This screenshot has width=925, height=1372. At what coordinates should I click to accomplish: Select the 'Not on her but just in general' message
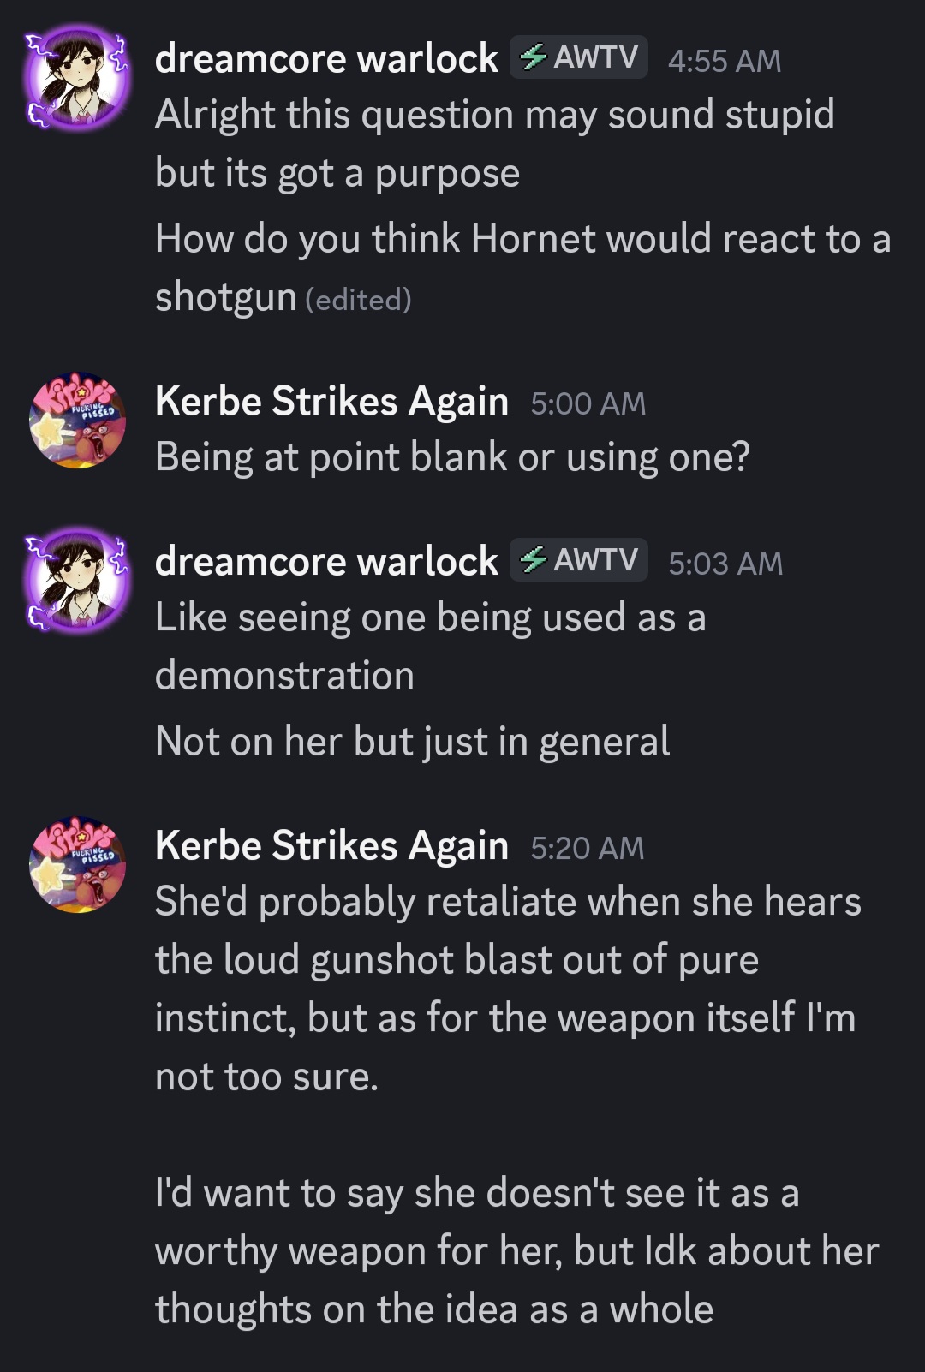pos(412,741)
